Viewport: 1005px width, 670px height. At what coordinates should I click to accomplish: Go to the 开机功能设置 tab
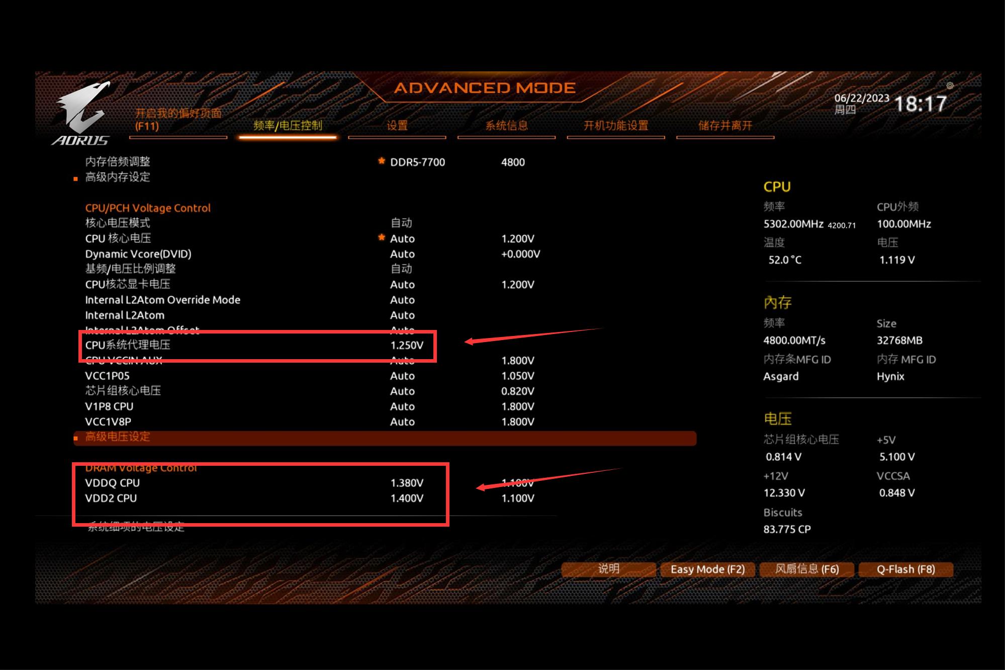[x=615, y=126]
